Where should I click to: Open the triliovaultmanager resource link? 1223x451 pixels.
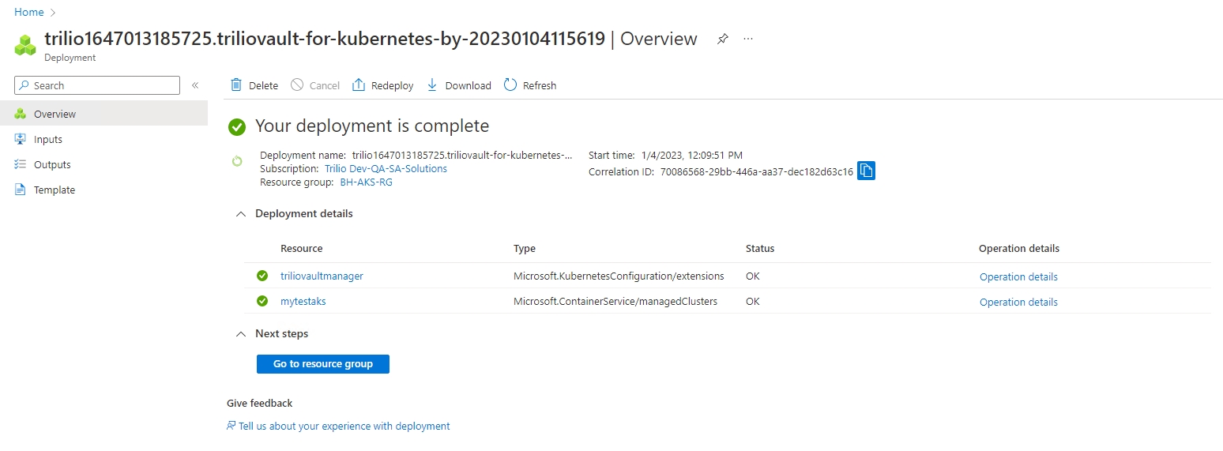pos(322,276)
